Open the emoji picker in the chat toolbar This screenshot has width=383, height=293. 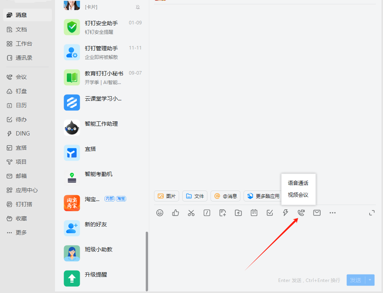[x=160, y=212]
